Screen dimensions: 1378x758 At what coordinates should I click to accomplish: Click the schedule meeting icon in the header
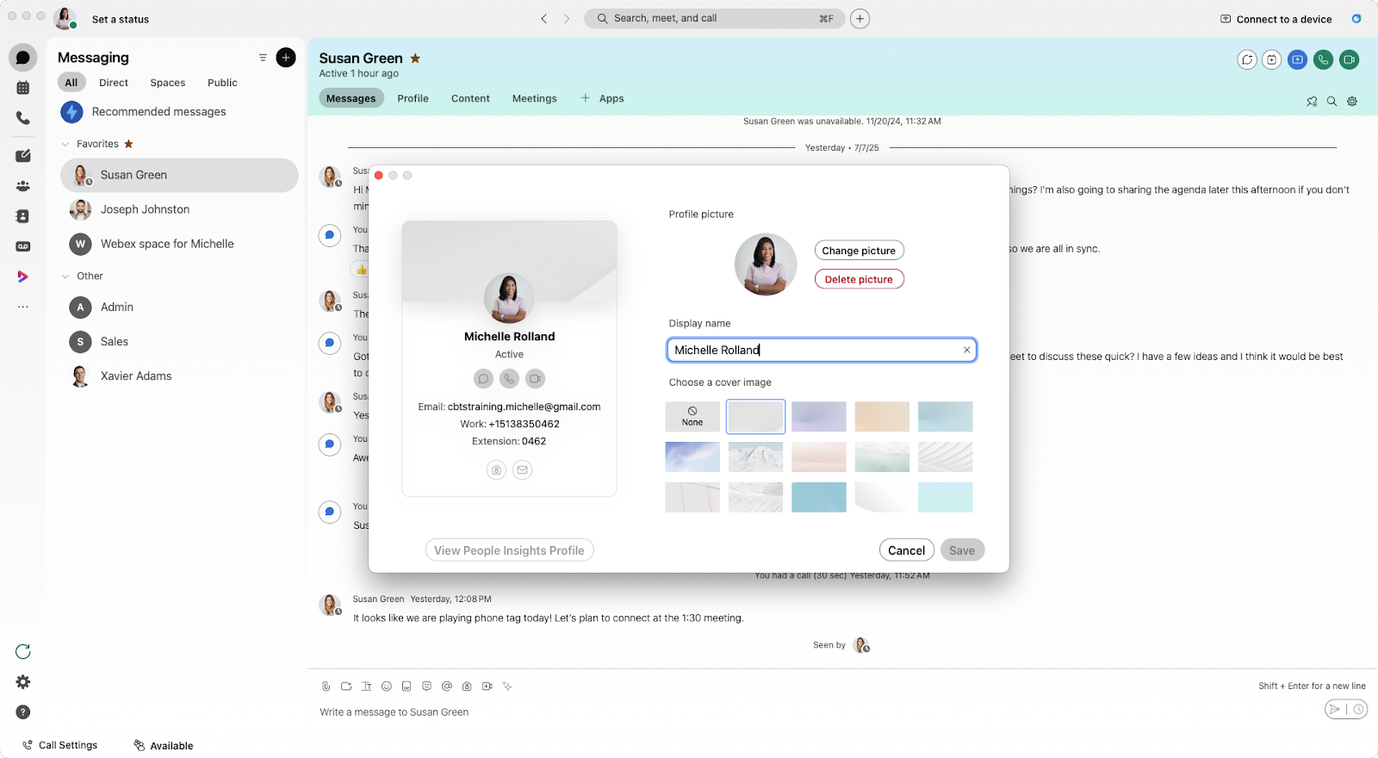point(1272,59)
